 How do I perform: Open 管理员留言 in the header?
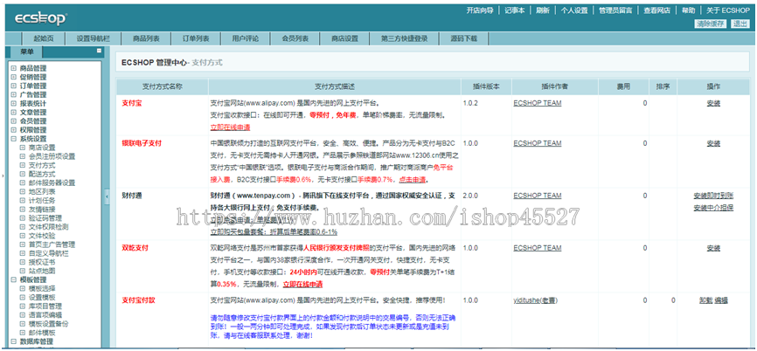[615, 10]
